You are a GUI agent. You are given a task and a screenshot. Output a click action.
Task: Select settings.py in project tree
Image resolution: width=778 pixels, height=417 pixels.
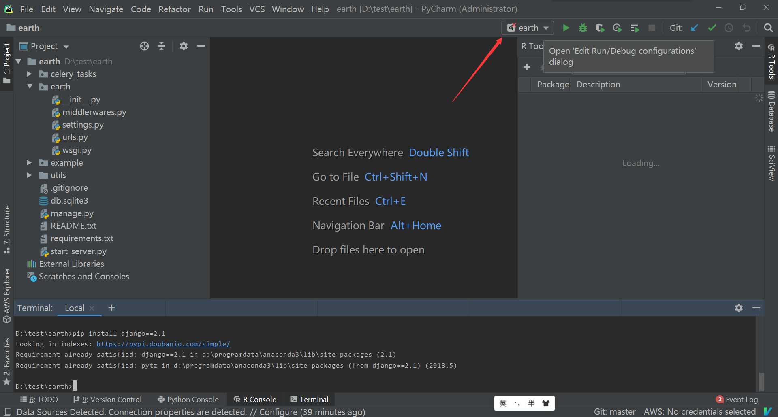tap(83, 125)
